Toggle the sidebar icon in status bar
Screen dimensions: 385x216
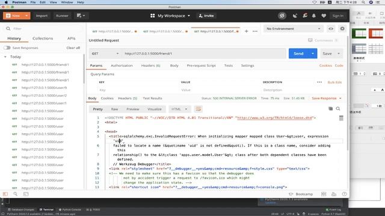coord(5,194)
